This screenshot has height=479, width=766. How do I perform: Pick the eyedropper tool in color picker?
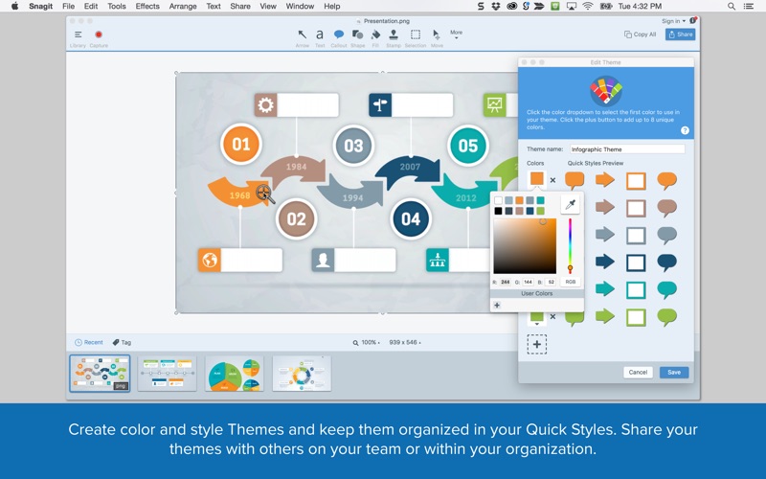pyautogui.click(x=570, y=205)
